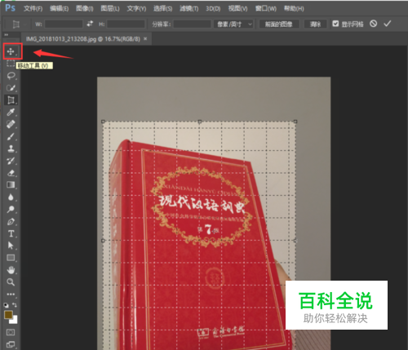Open the background color swatch
408x350 pixels.
[x=15, y=321]
